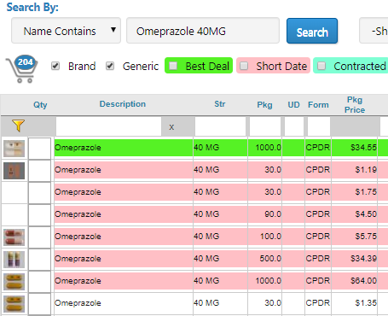This screenshot has height=316, width=388.
Task: Open pill image for $34.55 Omeprazole row
Action: point(14,149)
